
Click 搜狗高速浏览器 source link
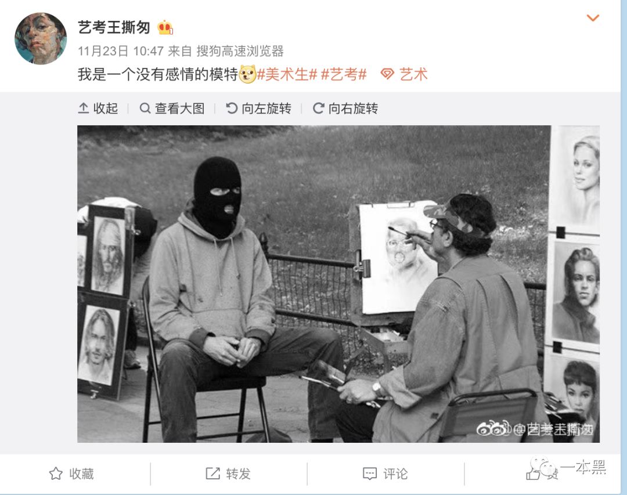(240, 51)
